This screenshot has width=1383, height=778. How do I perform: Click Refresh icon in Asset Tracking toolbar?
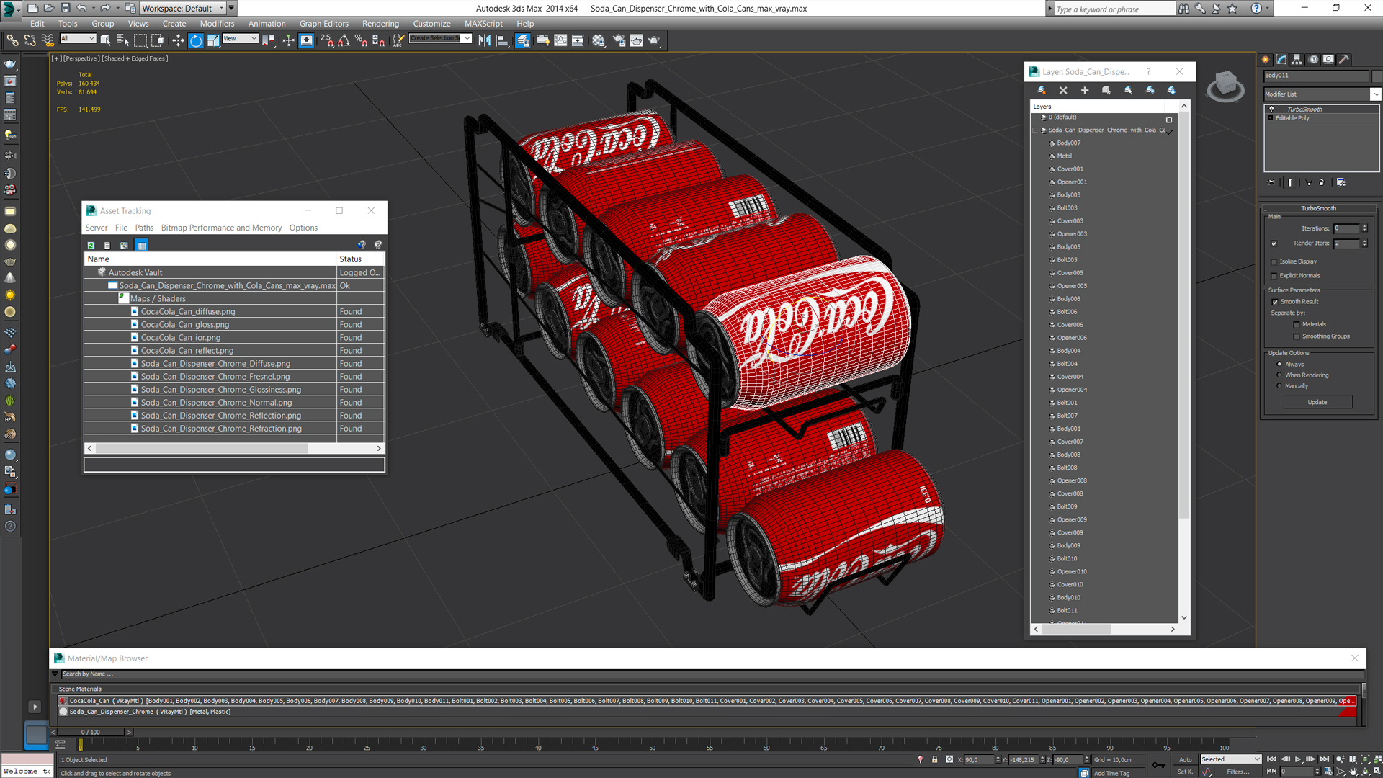tap(91, 246)
